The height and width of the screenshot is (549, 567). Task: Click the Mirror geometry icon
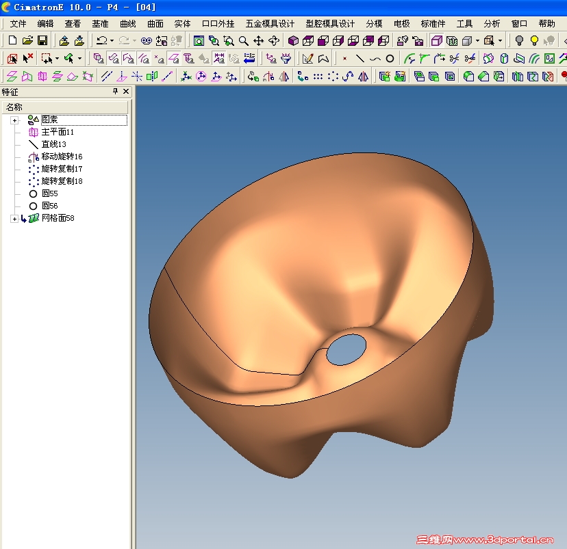[363, 76]
